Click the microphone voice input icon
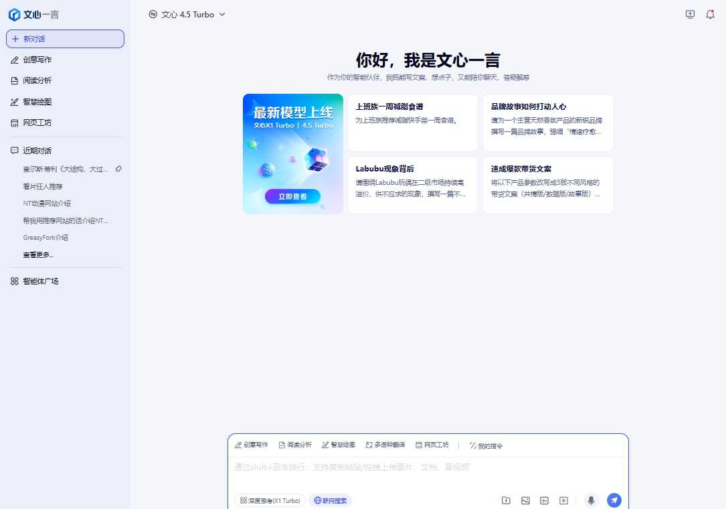This screenshot has width=726, height=509. tap(591, 500)
